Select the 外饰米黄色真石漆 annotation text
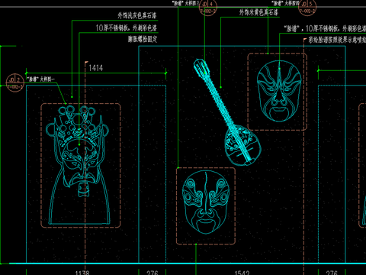366x275 pixels. pos(258,12)
